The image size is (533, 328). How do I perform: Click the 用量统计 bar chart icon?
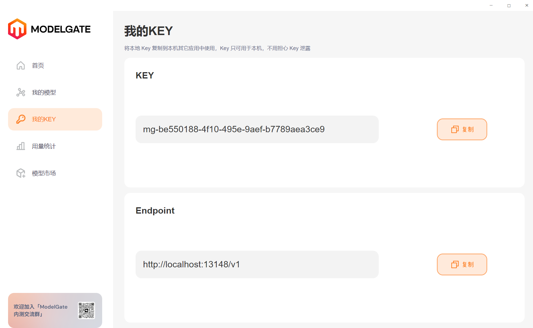[21, 146]
